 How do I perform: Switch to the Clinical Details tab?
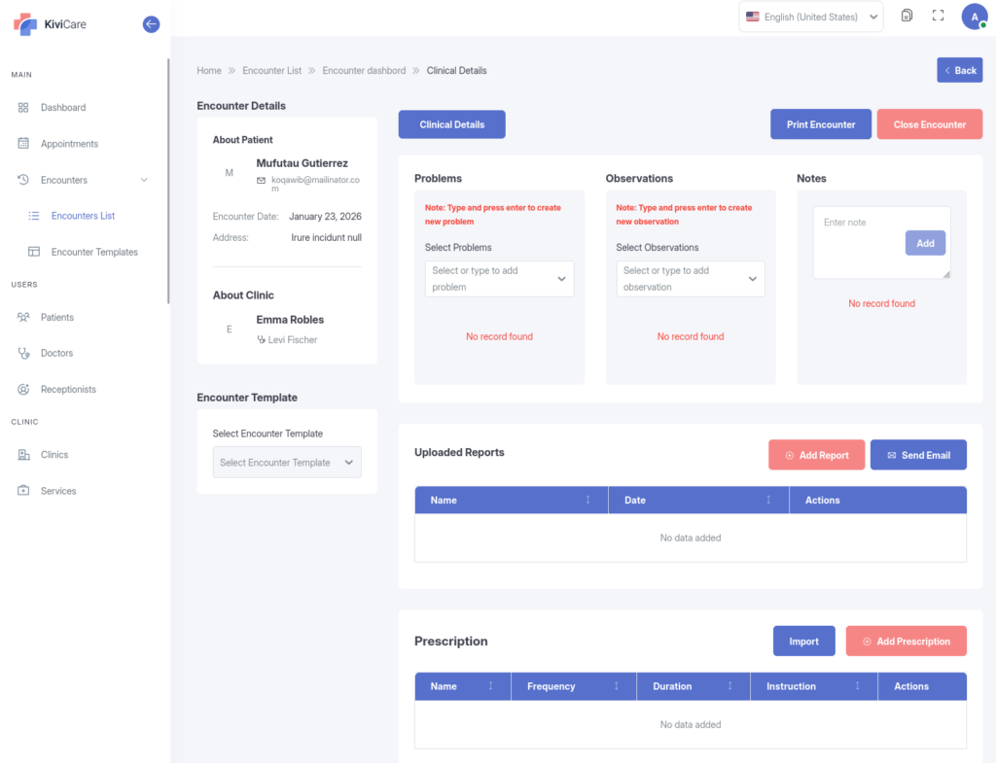[x=452, y=124]
